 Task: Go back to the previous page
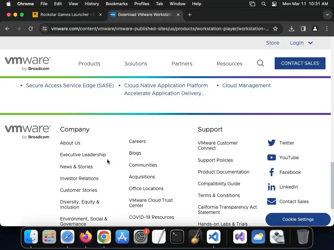(x=7, y=29)
